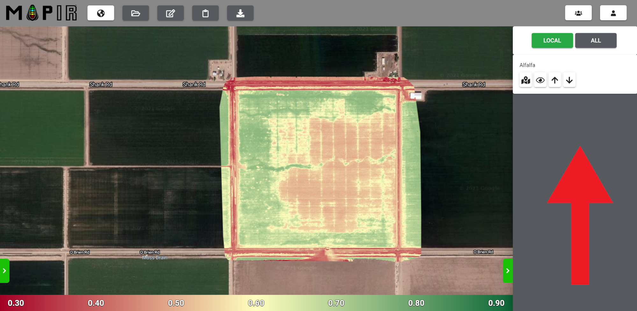Move Alfalfa layer up

555,80
